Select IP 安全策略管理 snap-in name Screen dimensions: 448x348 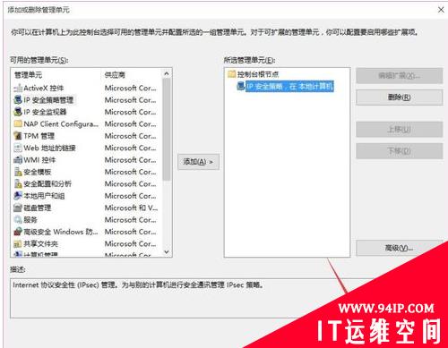[48, 100]
